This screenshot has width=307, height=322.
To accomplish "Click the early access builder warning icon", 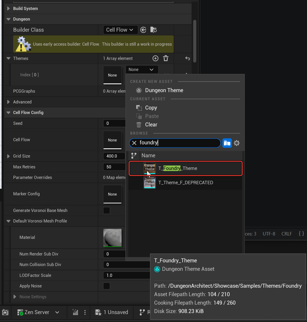I will tap(23, 44).
